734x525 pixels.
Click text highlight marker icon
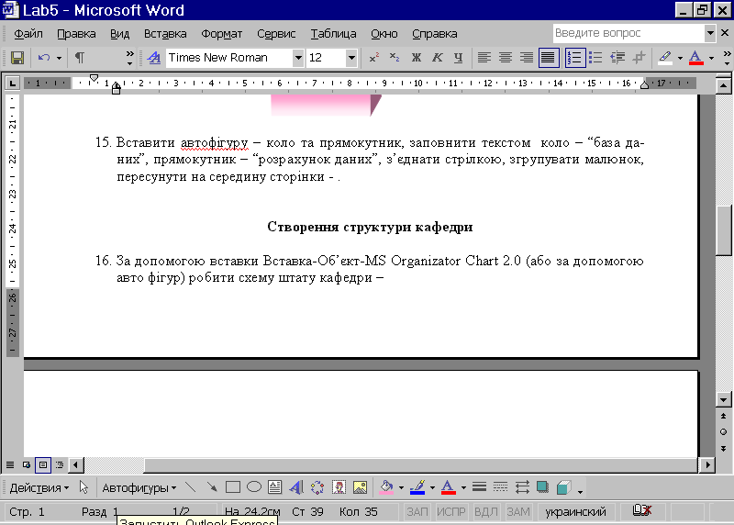[665, 58]
